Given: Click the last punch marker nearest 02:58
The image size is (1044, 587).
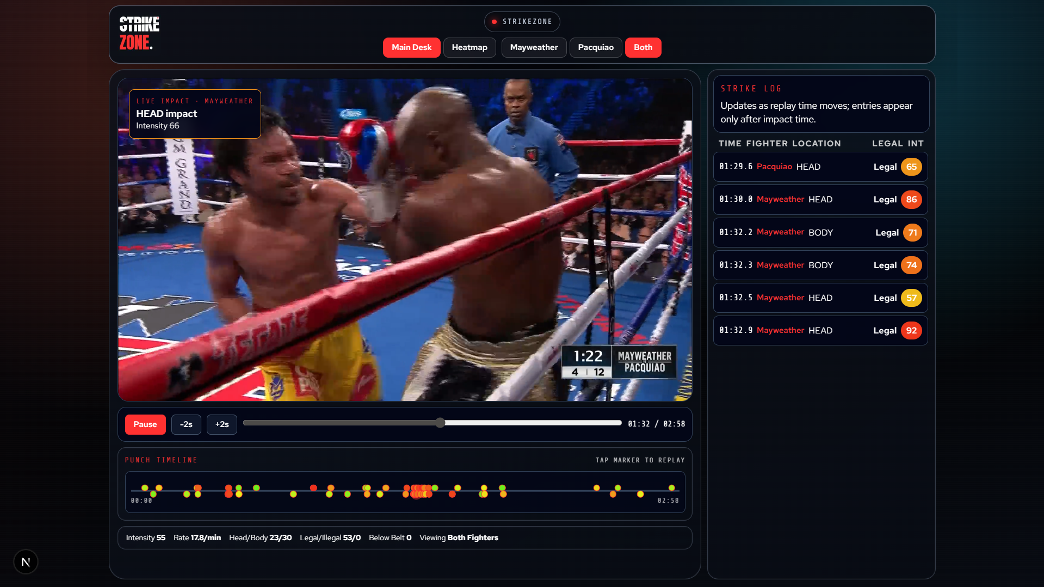Looking at the screenshot, I should tap(672, 488).
